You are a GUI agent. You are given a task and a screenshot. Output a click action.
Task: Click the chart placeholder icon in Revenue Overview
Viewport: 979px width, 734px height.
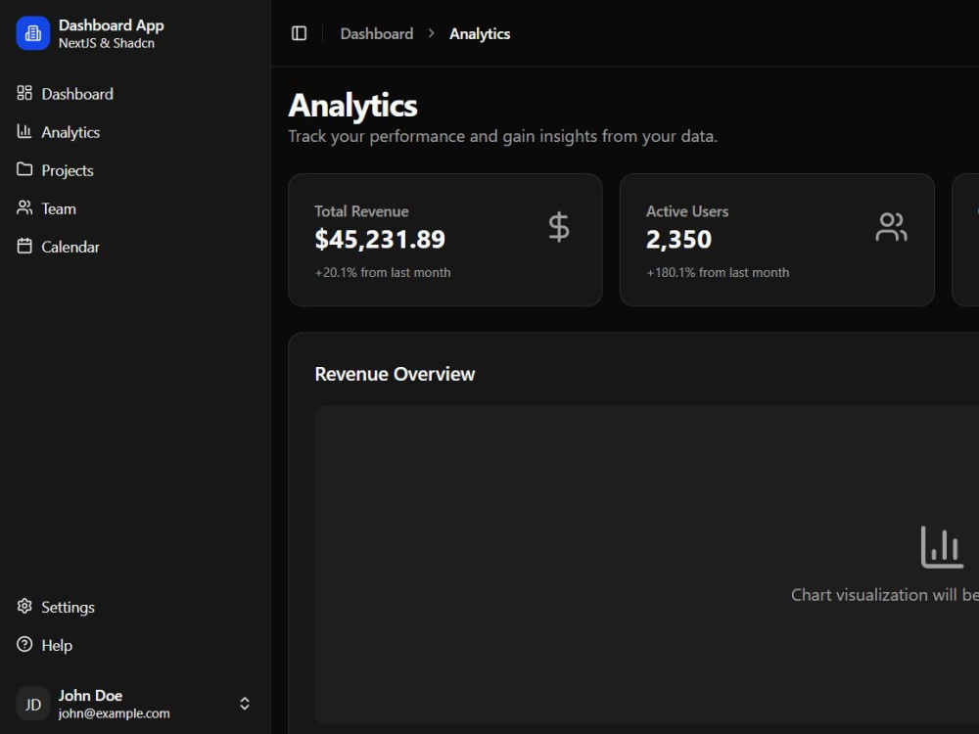point(942,547)
